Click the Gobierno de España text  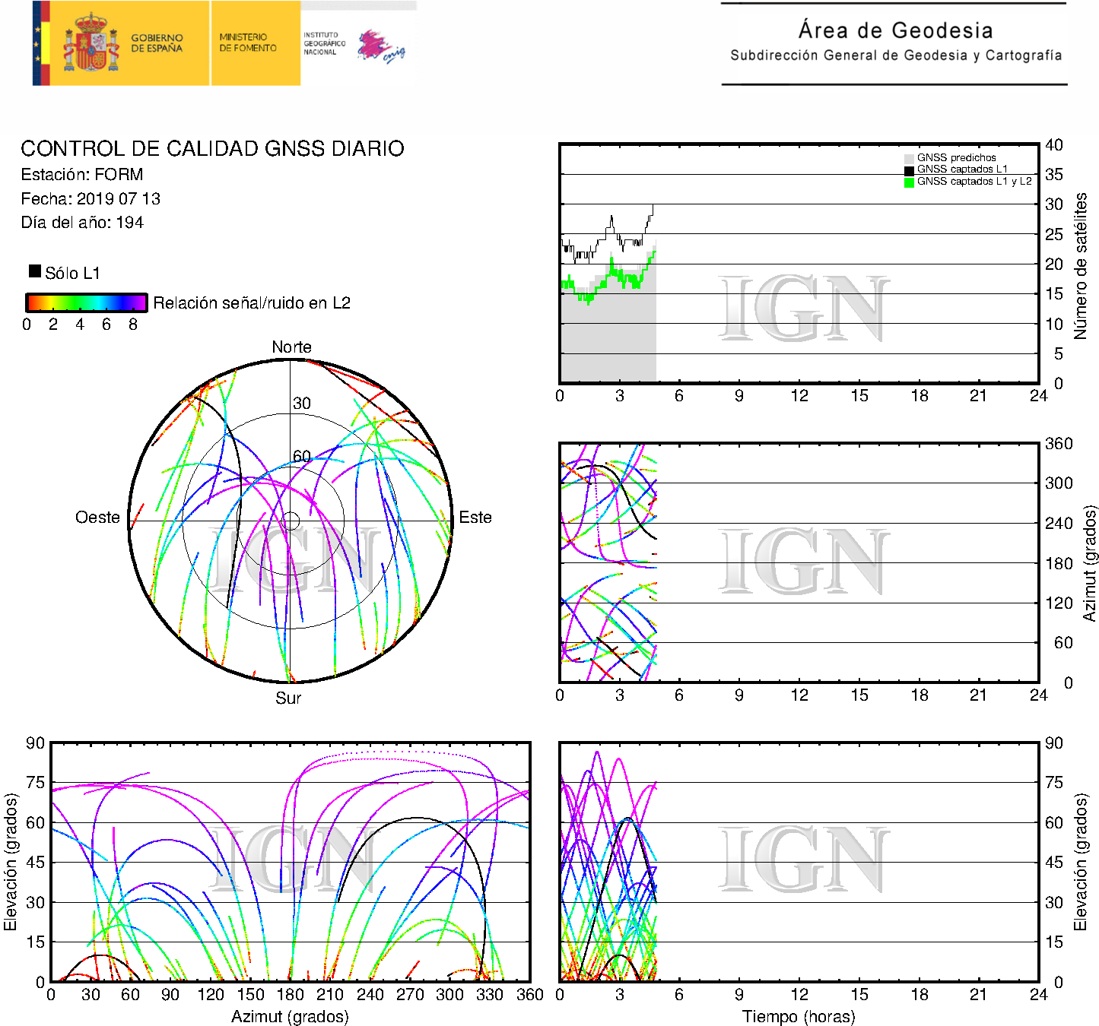[157, 43]
